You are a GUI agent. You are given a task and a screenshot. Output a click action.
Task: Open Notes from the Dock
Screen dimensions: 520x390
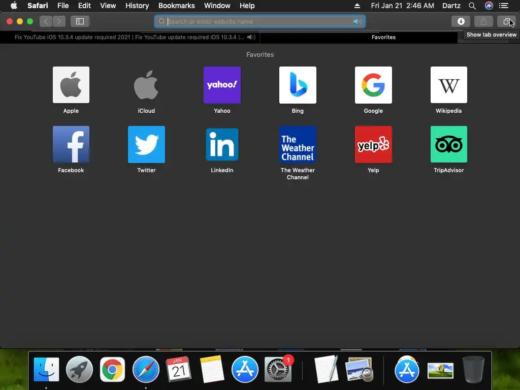pos(212,369)
